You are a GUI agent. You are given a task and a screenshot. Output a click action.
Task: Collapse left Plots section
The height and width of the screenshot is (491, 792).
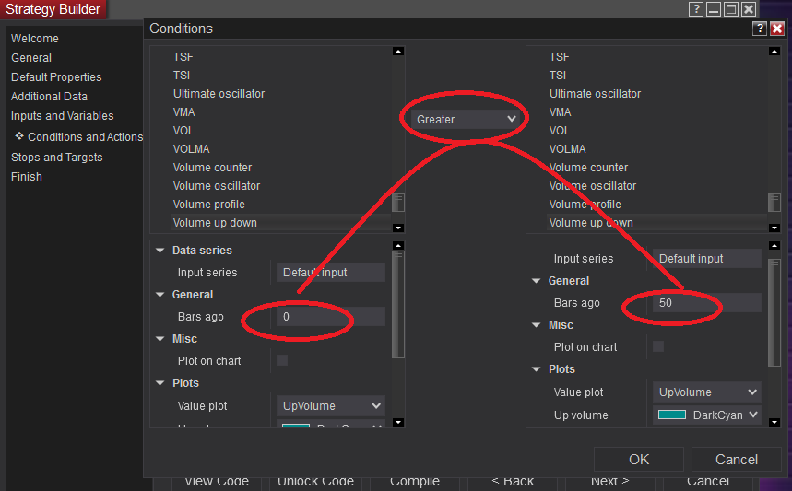(x=160, y=383)
